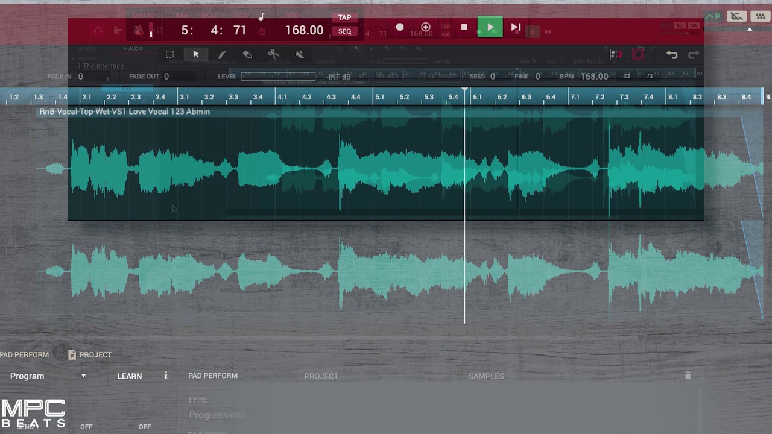Click the undo arrow
This screenshot has width=772, height=434.
pyautogui.click(x=672, y=55)
